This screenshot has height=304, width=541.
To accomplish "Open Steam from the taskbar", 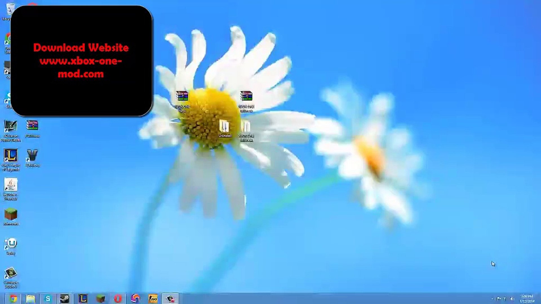I will pos(65,298).
